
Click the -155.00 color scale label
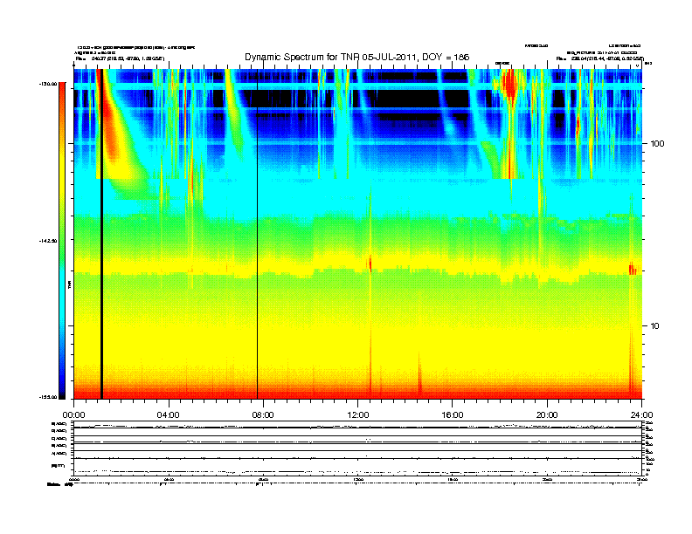pos(48,397)
